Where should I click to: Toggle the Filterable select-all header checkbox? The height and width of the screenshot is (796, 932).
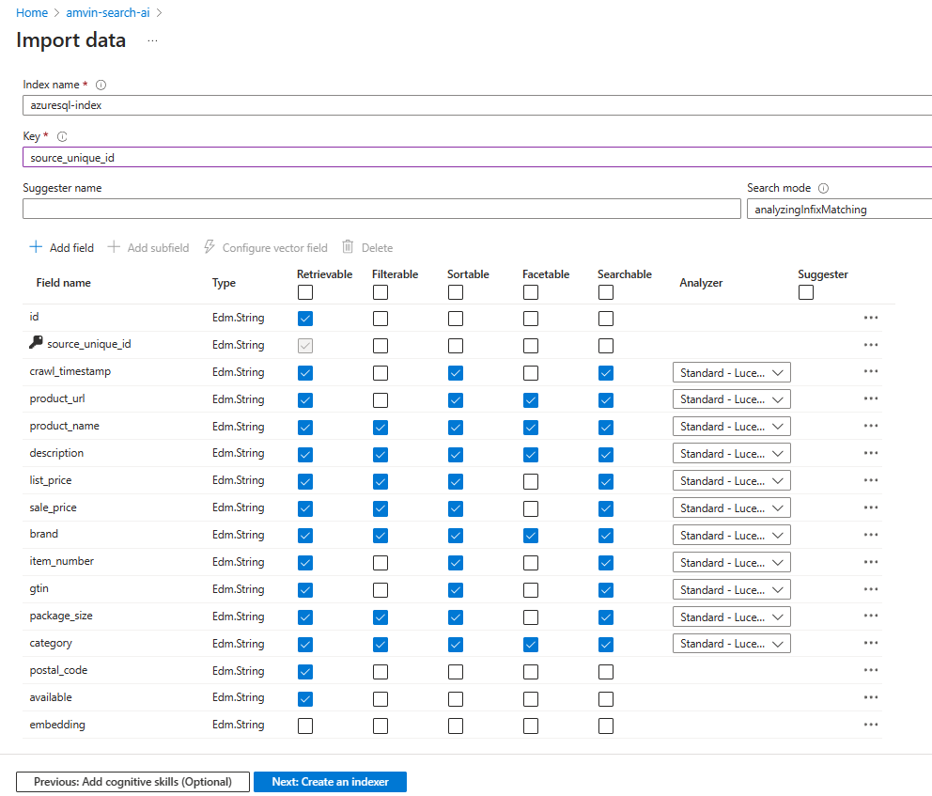381,292
